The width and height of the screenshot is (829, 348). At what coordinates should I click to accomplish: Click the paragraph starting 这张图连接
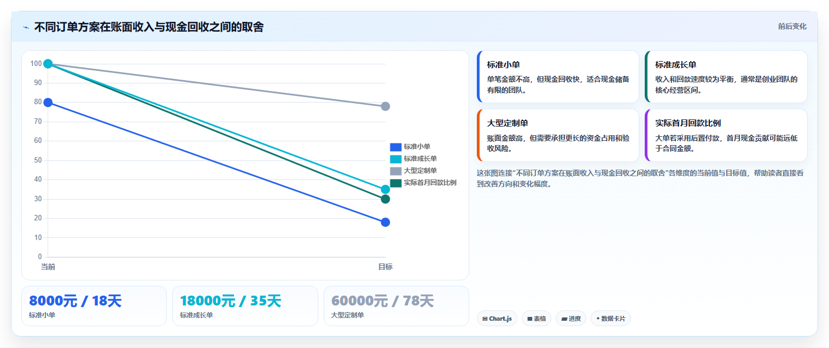pyautogui.click(x=640, y=178)
